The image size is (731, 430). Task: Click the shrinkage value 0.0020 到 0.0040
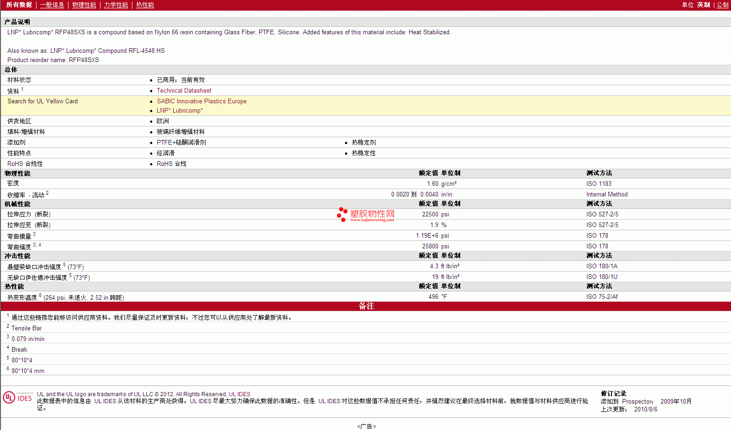tap(414, 195)
